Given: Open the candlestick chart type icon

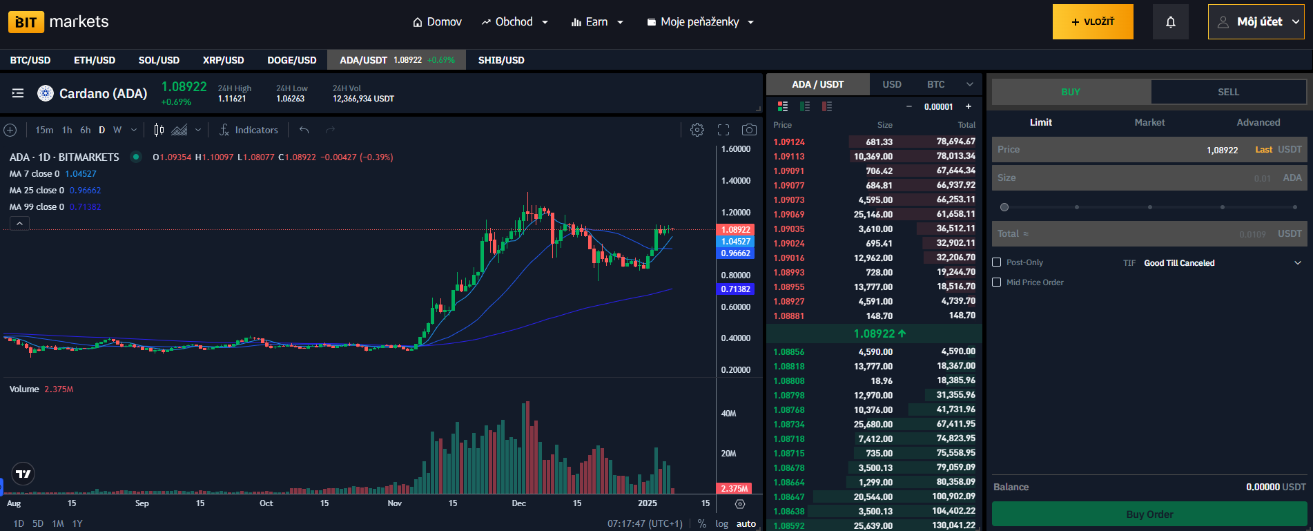Looking at the screenshot, I should coord(159,130).
